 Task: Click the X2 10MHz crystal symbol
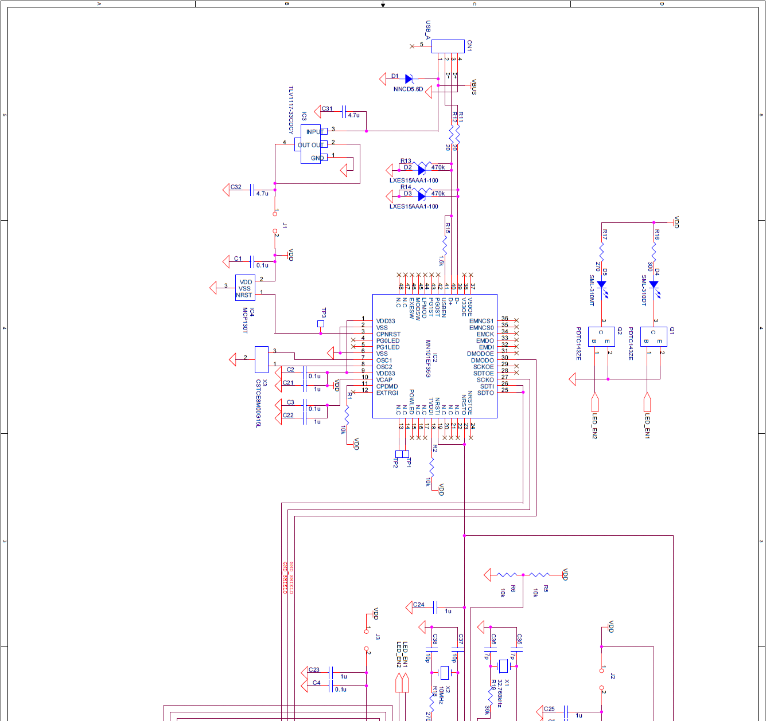coord(445,672)
